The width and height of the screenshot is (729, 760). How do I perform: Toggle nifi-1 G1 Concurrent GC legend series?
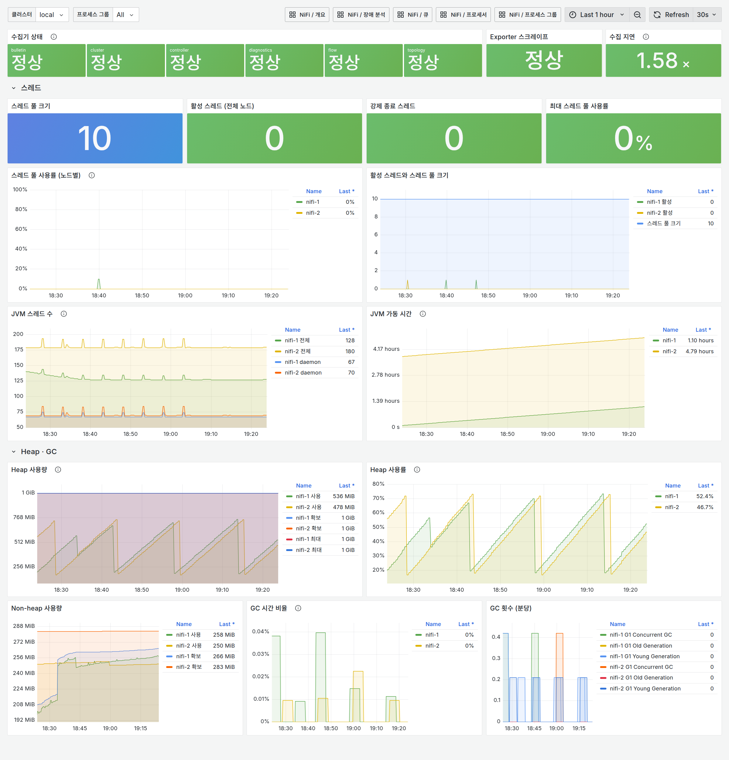tap(641, 635)
